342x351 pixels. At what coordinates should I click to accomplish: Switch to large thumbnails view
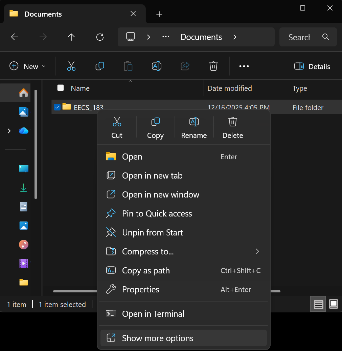pyautogui.click(x=333, y=304)
